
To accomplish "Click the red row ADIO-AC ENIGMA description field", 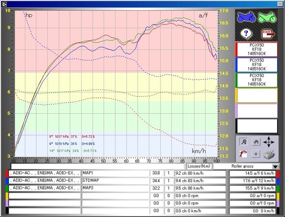I will (45, 173).
